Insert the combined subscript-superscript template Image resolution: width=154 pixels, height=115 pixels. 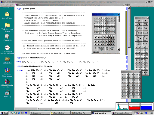coord(101,37)
